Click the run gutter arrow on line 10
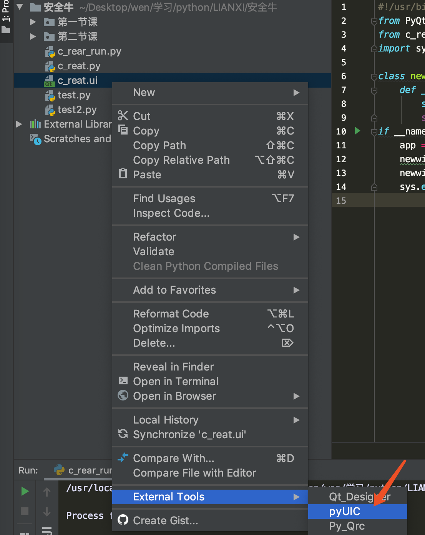This screenshot has width=425, height=535. point(357,131)
